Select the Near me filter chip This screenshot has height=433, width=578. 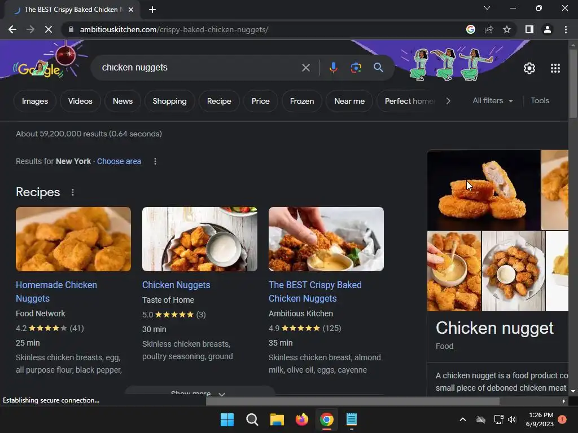tap(349, 101)
